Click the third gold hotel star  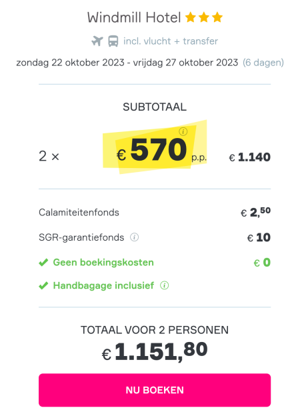[217, 18]
